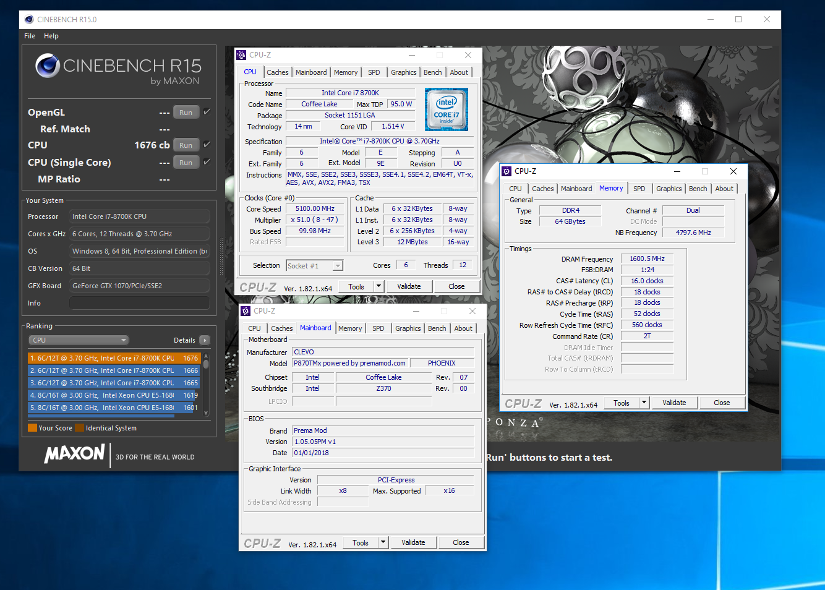The height and width of the screenshot is (590, 825).
Task: Click the Details arrow icon in Ranking
Action: click(x=205, y=340)
